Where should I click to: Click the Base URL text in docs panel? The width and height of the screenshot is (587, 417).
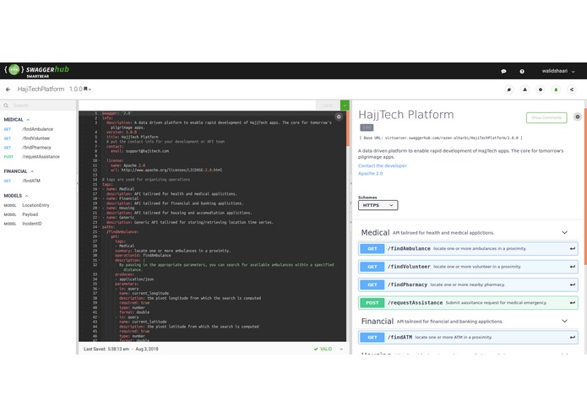[441, 138]
